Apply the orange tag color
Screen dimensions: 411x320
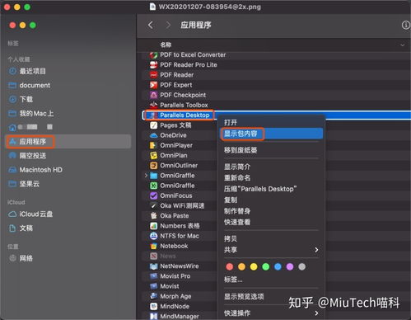[241, 266]
